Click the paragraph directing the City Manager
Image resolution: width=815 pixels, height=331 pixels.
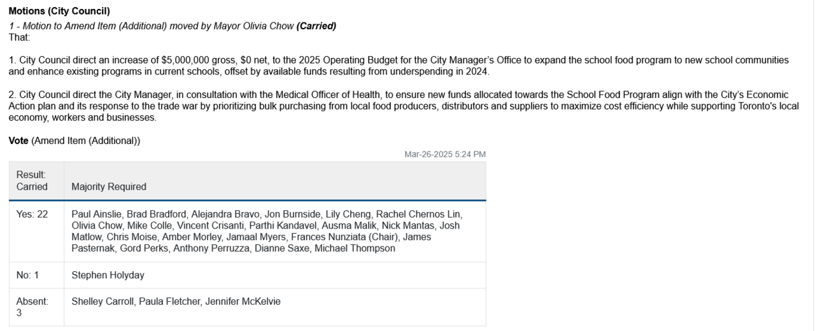point(403,106)
